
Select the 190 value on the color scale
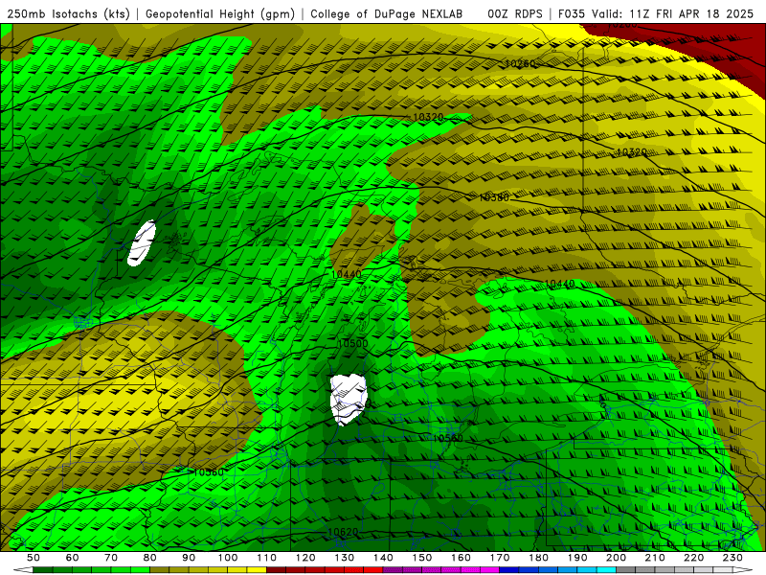(x=577, y=558)
